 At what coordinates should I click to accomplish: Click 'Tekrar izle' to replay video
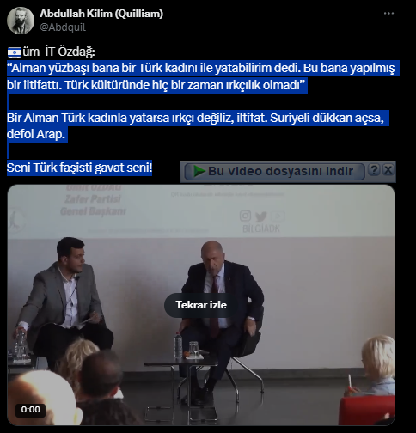point(201,305)
